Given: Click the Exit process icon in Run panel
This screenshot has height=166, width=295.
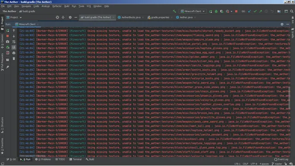Looking at the screenshot, I should (x=7, y=53).
